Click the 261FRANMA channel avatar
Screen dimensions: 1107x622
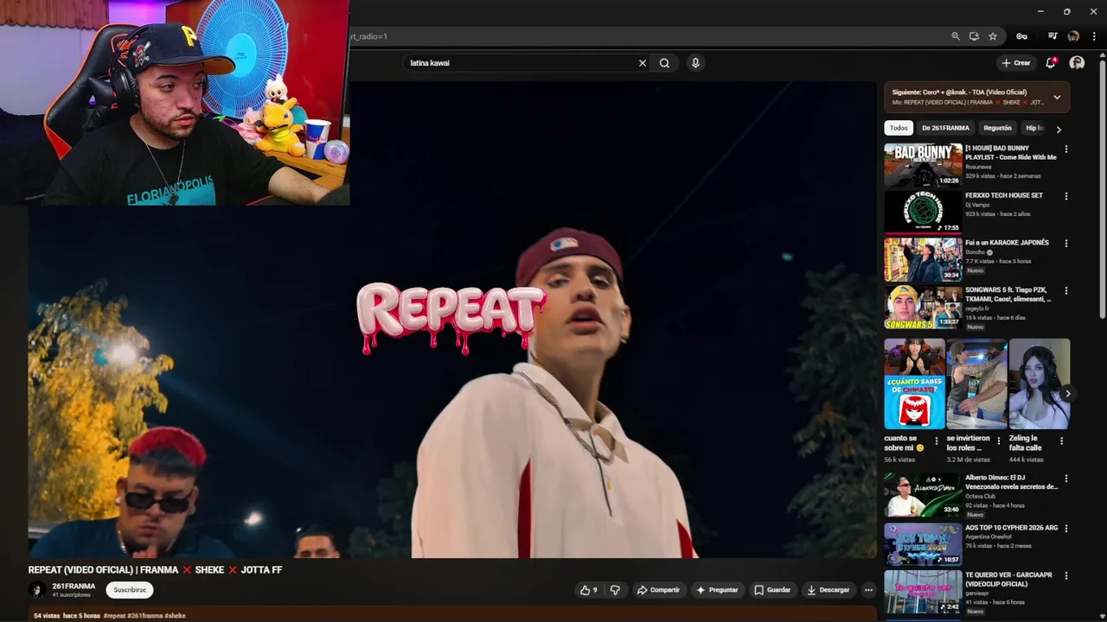(x=37, y=590)
